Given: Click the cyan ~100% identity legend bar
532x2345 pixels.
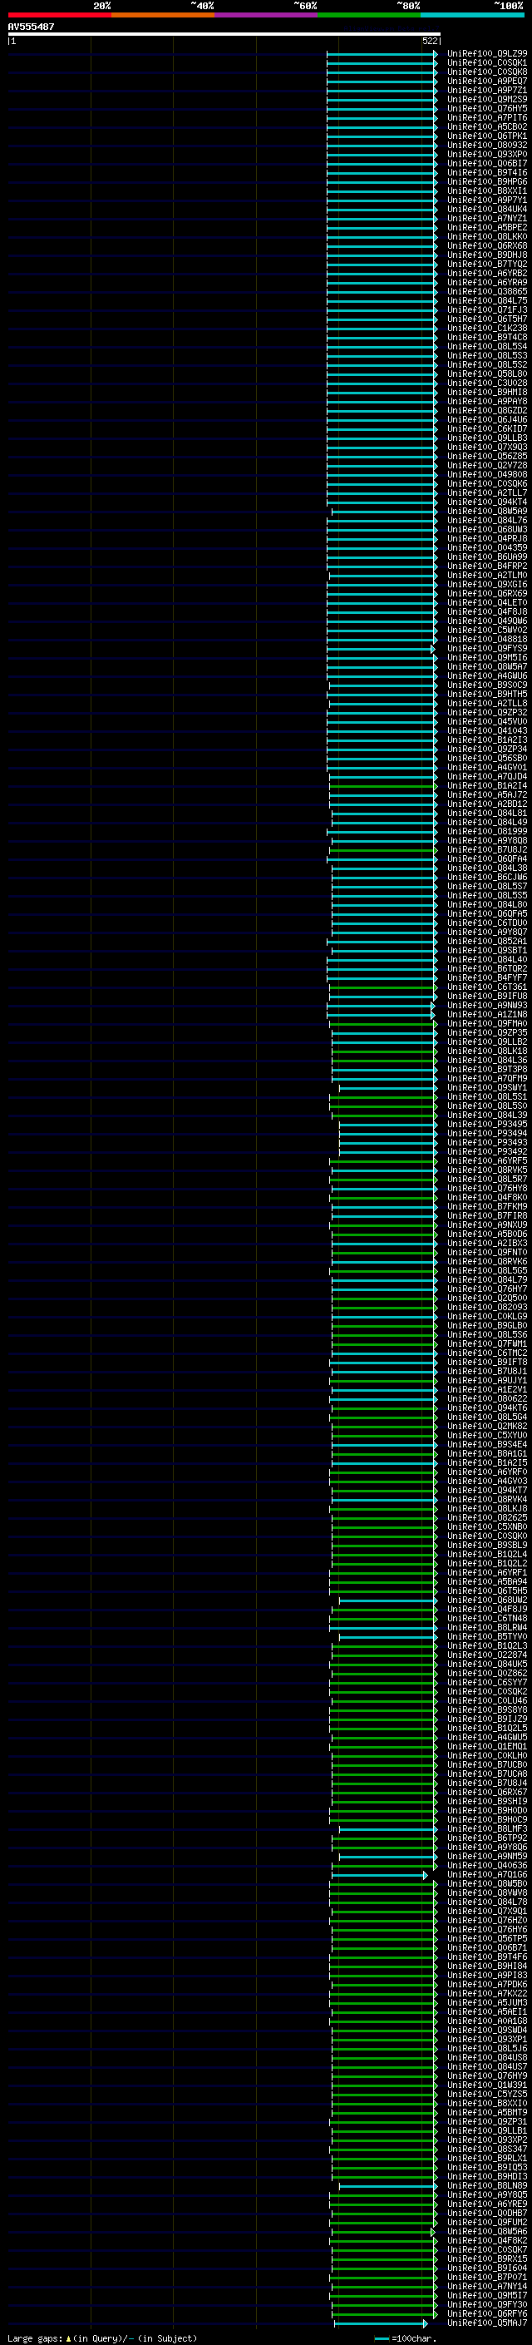Looking at the screenshot, I should (472, 15).
